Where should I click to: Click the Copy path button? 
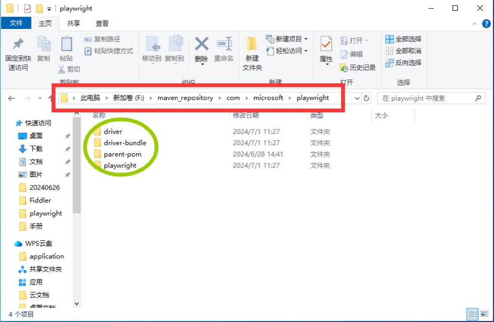click(x=102, y=39)
